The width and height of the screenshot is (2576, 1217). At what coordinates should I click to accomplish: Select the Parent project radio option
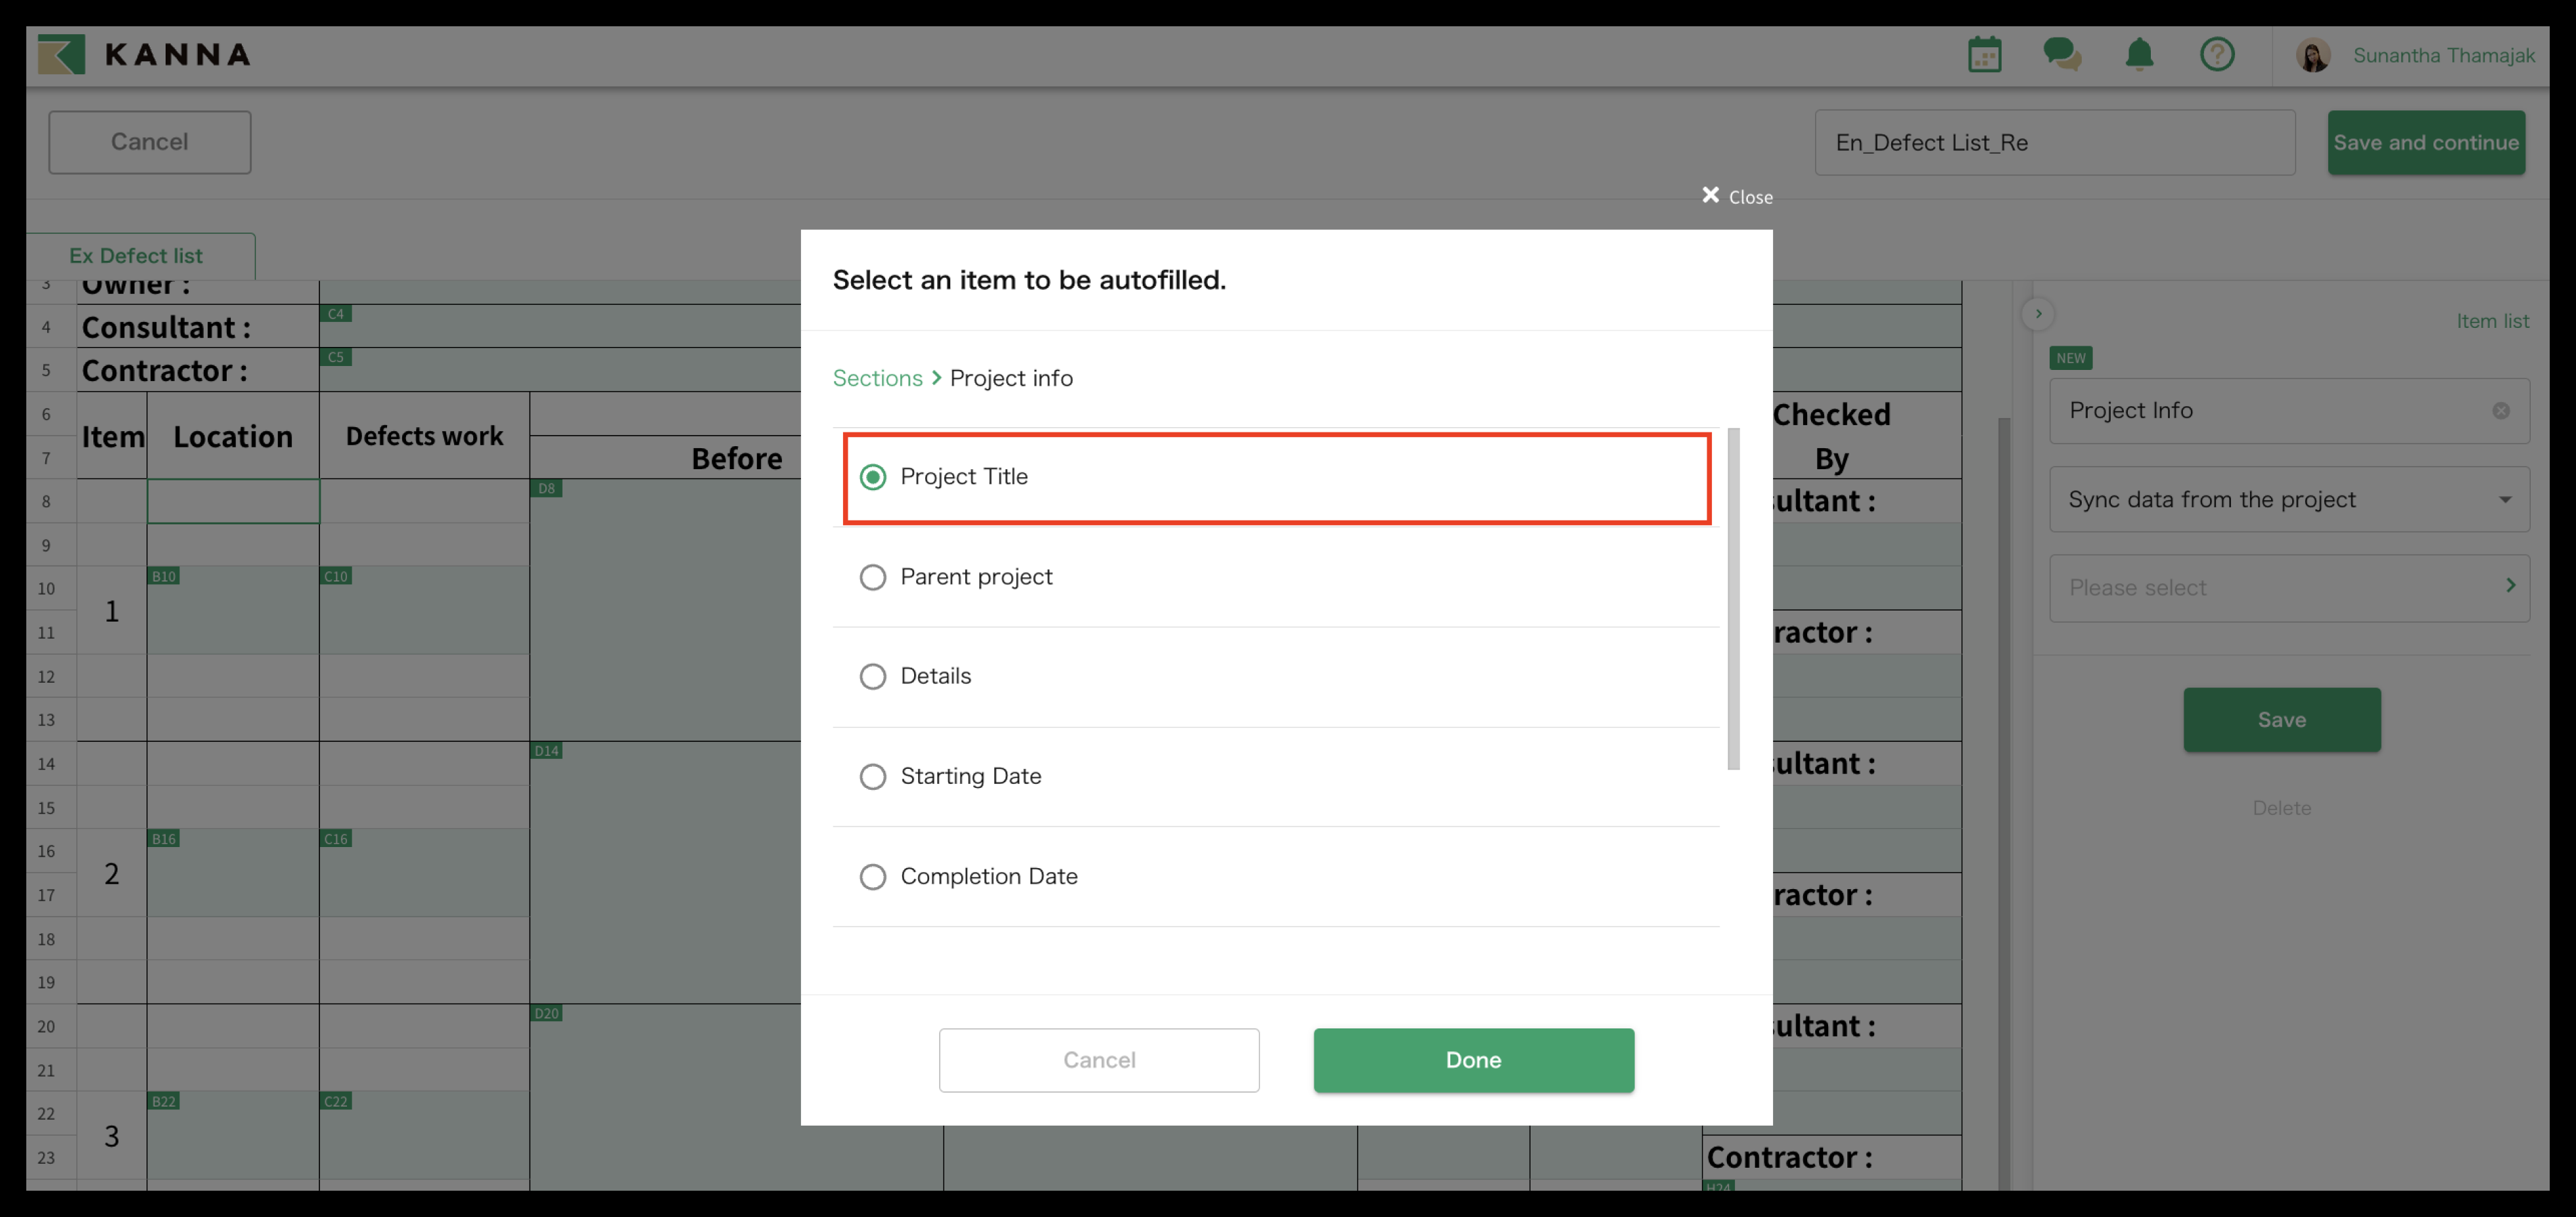tap(873, 577)
